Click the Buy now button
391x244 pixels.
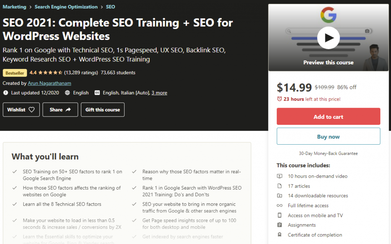pos(328,136)
